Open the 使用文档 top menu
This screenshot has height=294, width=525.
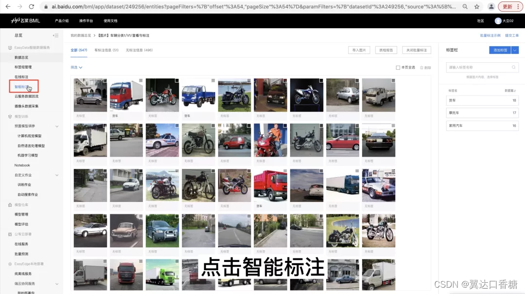[x=110, y=21]
